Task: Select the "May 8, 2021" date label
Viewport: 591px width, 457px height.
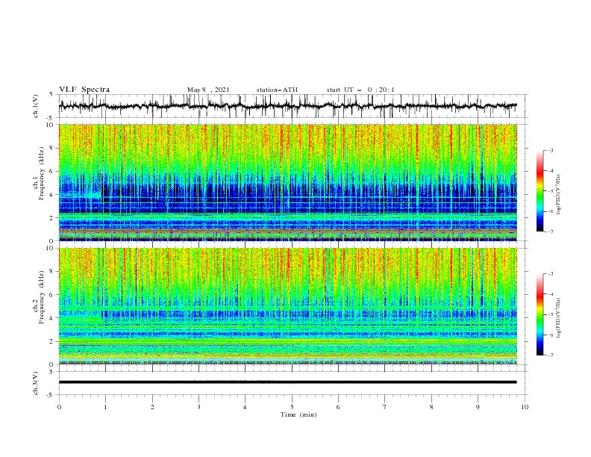Action: (208, 90)
